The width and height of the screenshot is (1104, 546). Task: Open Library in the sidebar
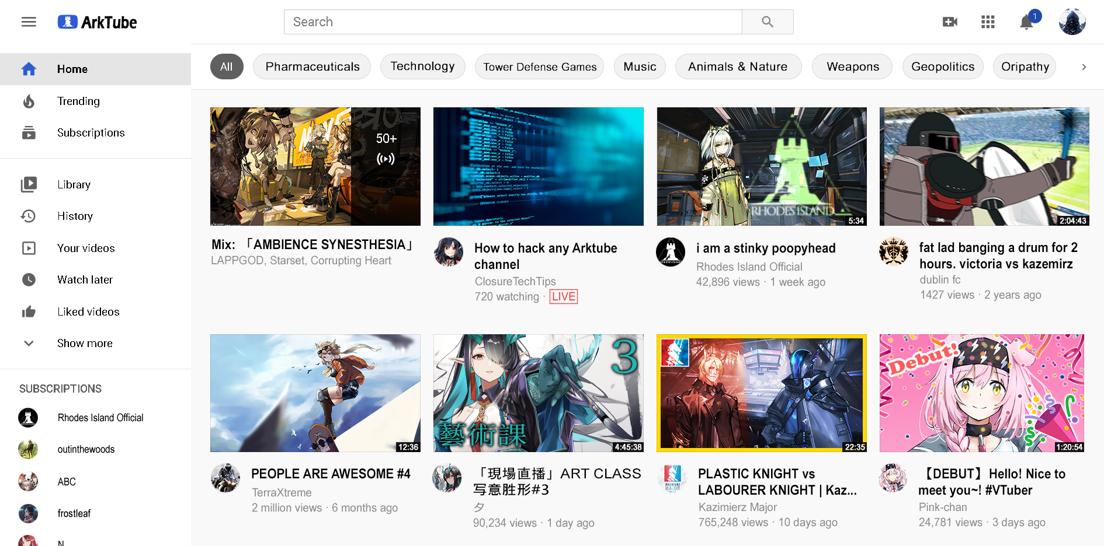click(95, 184)
